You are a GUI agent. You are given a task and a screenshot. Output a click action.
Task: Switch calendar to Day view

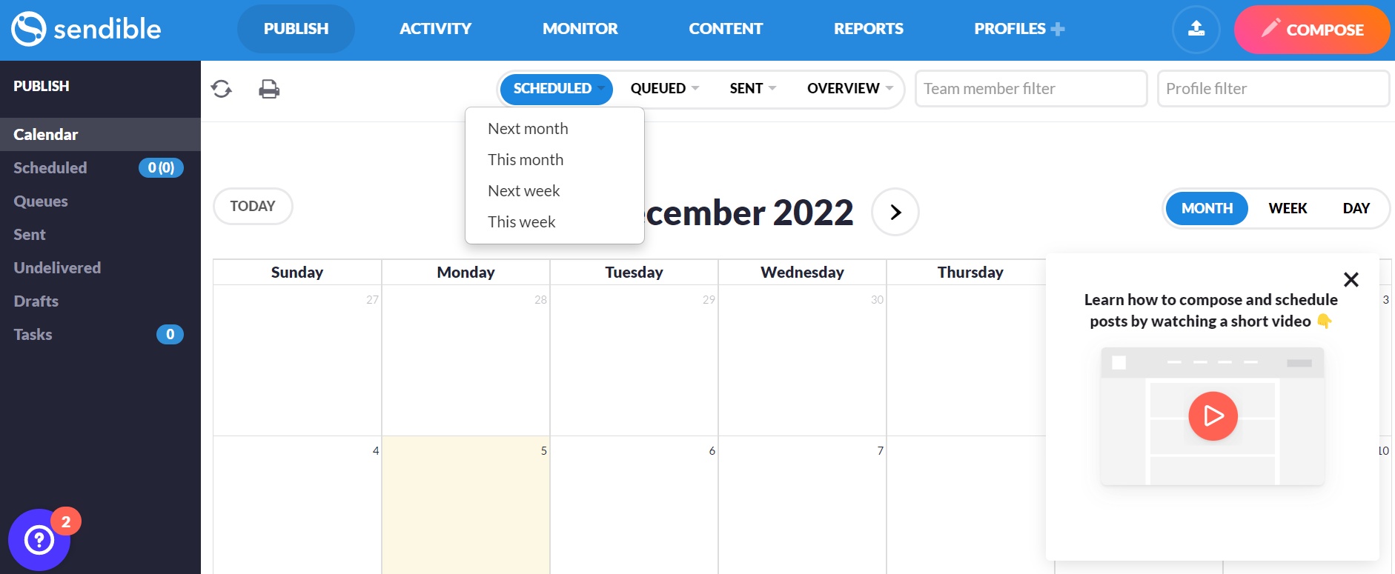[x=1356, y=208]
